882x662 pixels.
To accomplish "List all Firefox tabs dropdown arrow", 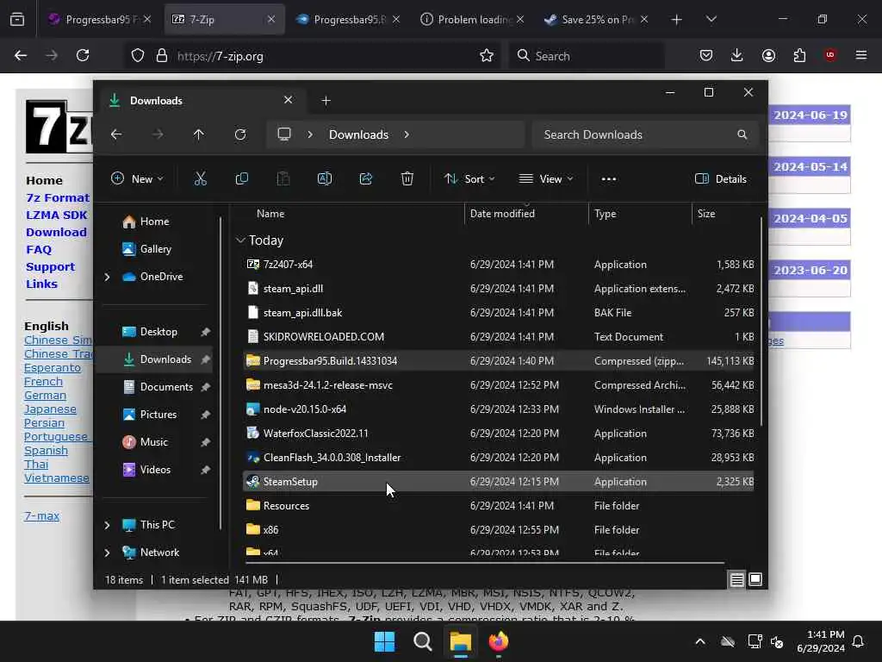I will tap(711, 19).
